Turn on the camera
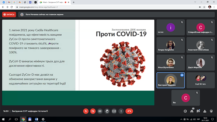The width and height of the screenshot is (217, 122). click(93, 111)
